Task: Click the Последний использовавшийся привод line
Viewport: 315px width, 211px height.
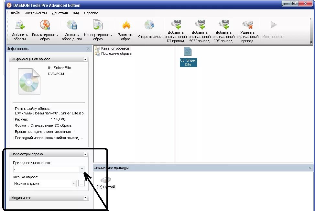Action: tap(49, 138)
